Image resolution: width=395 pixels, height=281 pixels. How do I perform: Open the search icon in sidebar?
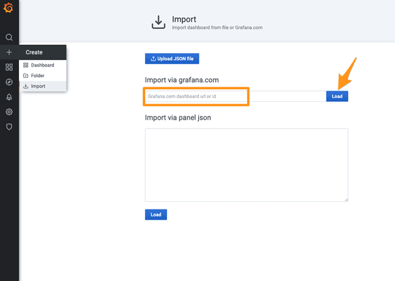coord(9,37)
